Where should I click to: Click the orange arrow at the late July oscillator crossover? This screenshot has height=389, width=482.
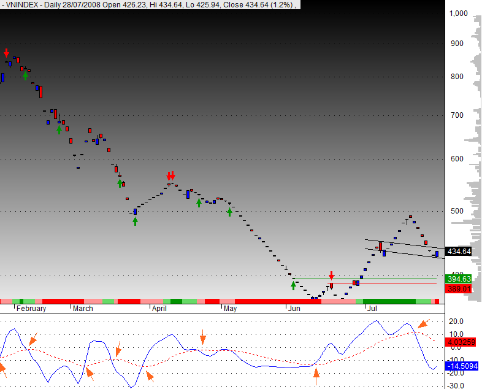(x=423, y=323)
